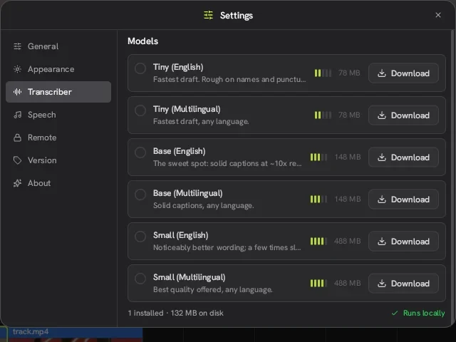Click the waveform icon next to Transcriber
Viewport: 456px width, 342px height.
(17, 92)
